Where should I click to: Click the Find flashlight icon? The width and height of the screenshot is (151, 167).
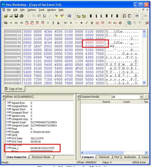[x=57, y=16]
